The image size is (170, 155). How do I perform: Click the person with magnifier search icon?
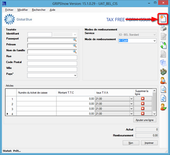(x=163, y=80)
